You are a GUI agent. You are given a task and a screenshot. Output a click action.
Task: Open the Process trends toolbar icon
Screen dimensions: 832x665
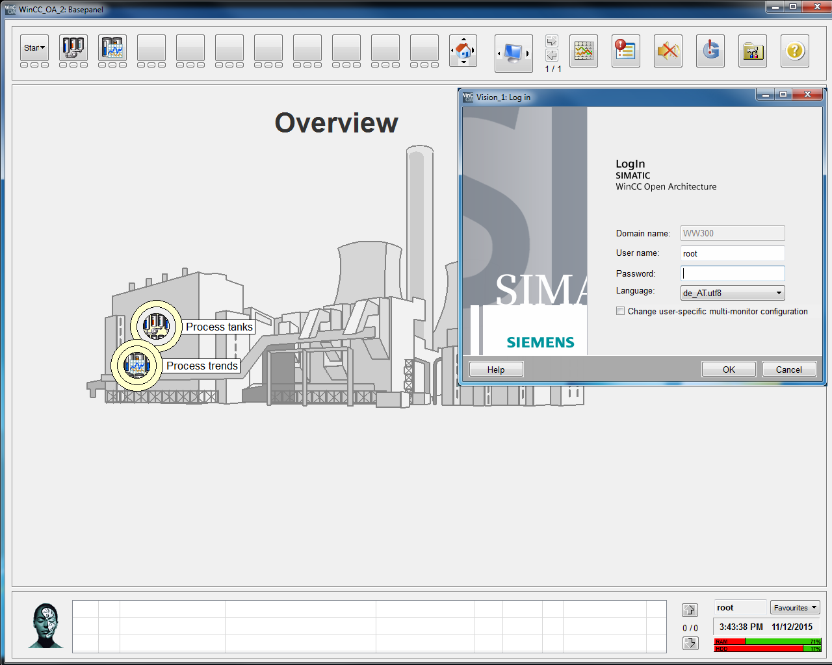(x=112, y=48)
